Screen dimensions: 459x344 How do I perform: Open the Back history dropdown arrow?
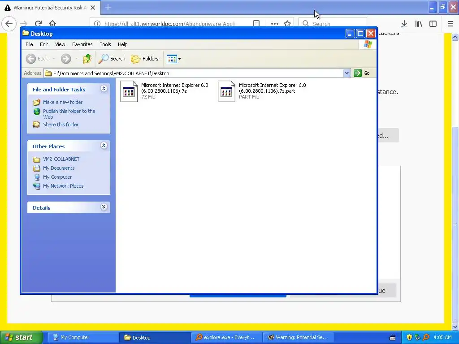click(54, 59)
